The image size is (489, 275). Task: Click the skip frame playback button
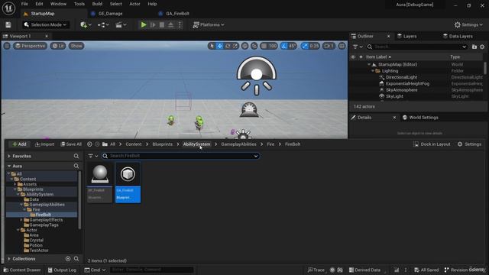tap(153, 24)
